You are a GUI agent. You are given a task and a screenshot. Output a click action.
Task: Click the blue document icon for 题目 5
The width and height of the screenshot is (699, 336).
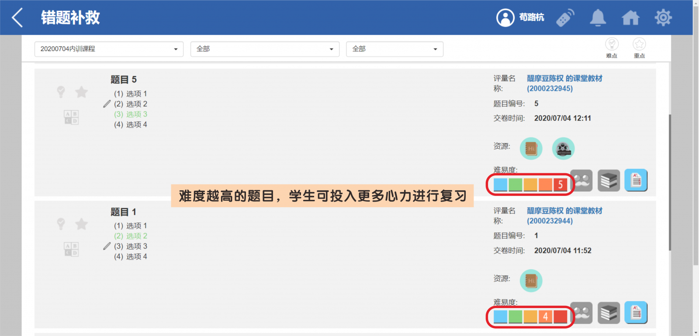[636, 180]
